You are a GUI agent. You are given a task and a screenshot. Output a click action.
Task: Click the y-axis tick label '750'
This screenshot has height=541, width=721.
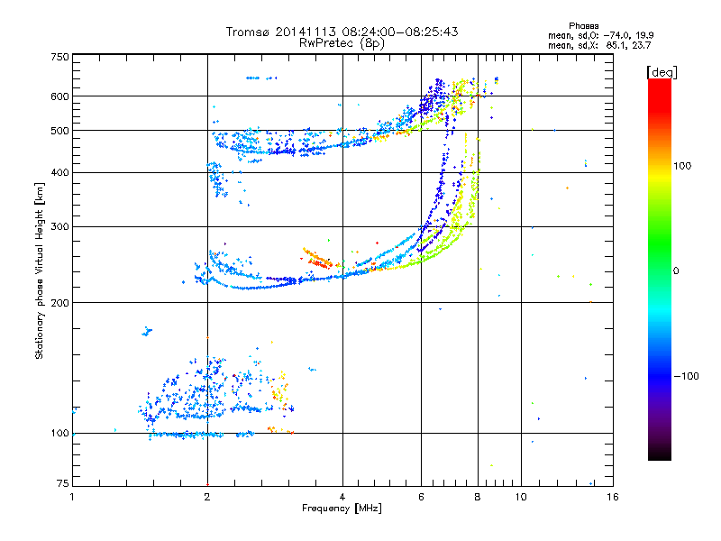click(x=59, y=57)
